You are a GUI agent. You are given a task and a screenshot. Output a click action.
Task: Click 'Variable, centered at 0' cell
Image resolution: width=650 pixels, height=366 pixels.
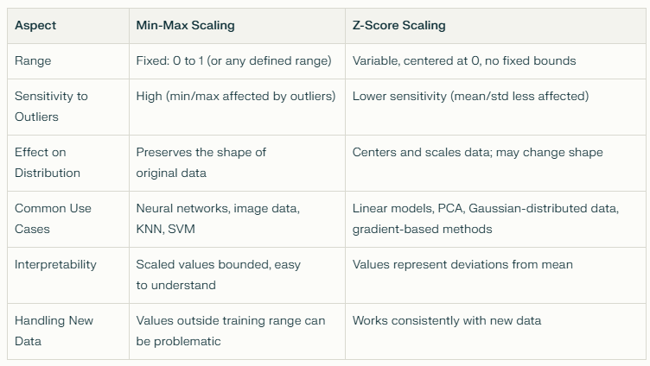463,60
